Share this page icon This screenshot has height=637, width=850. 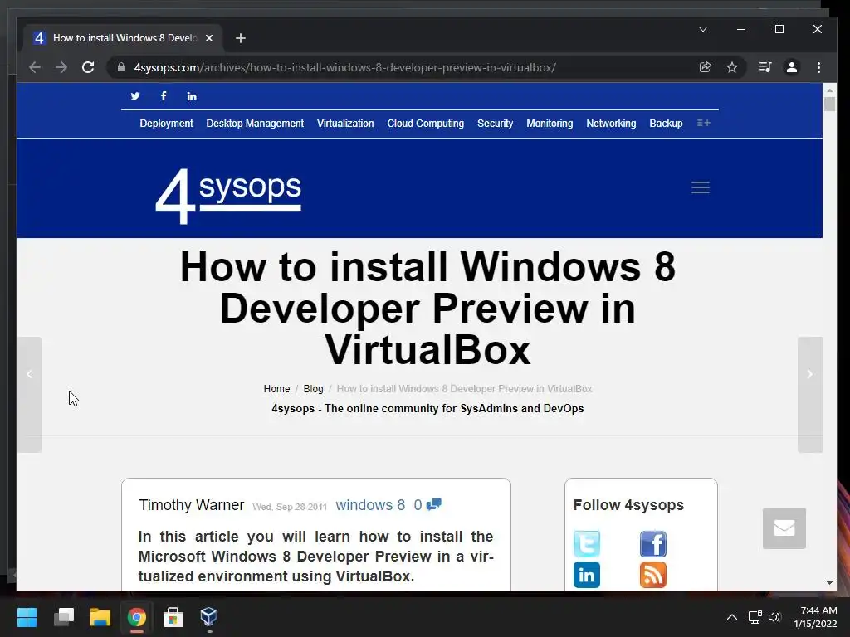click(x=706, y=67)
